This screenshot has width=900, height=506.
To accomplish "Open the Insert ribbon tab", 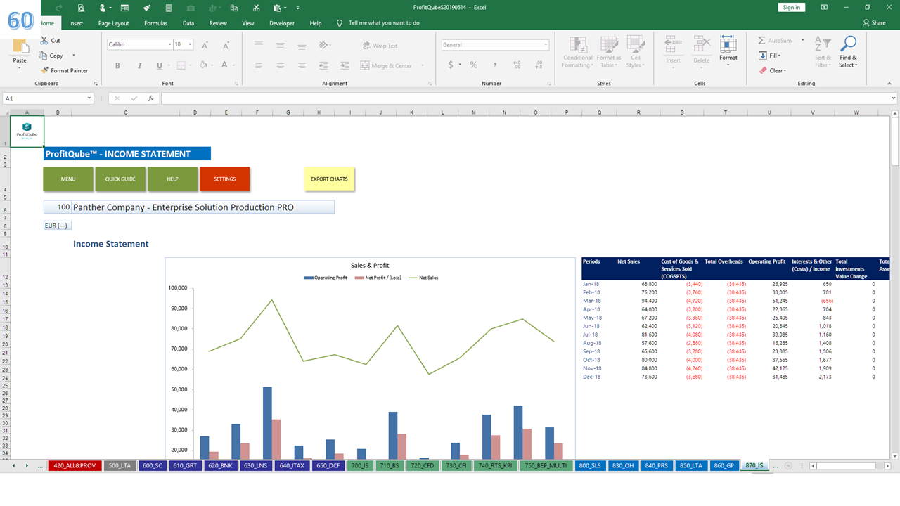I will click(76, 23).
